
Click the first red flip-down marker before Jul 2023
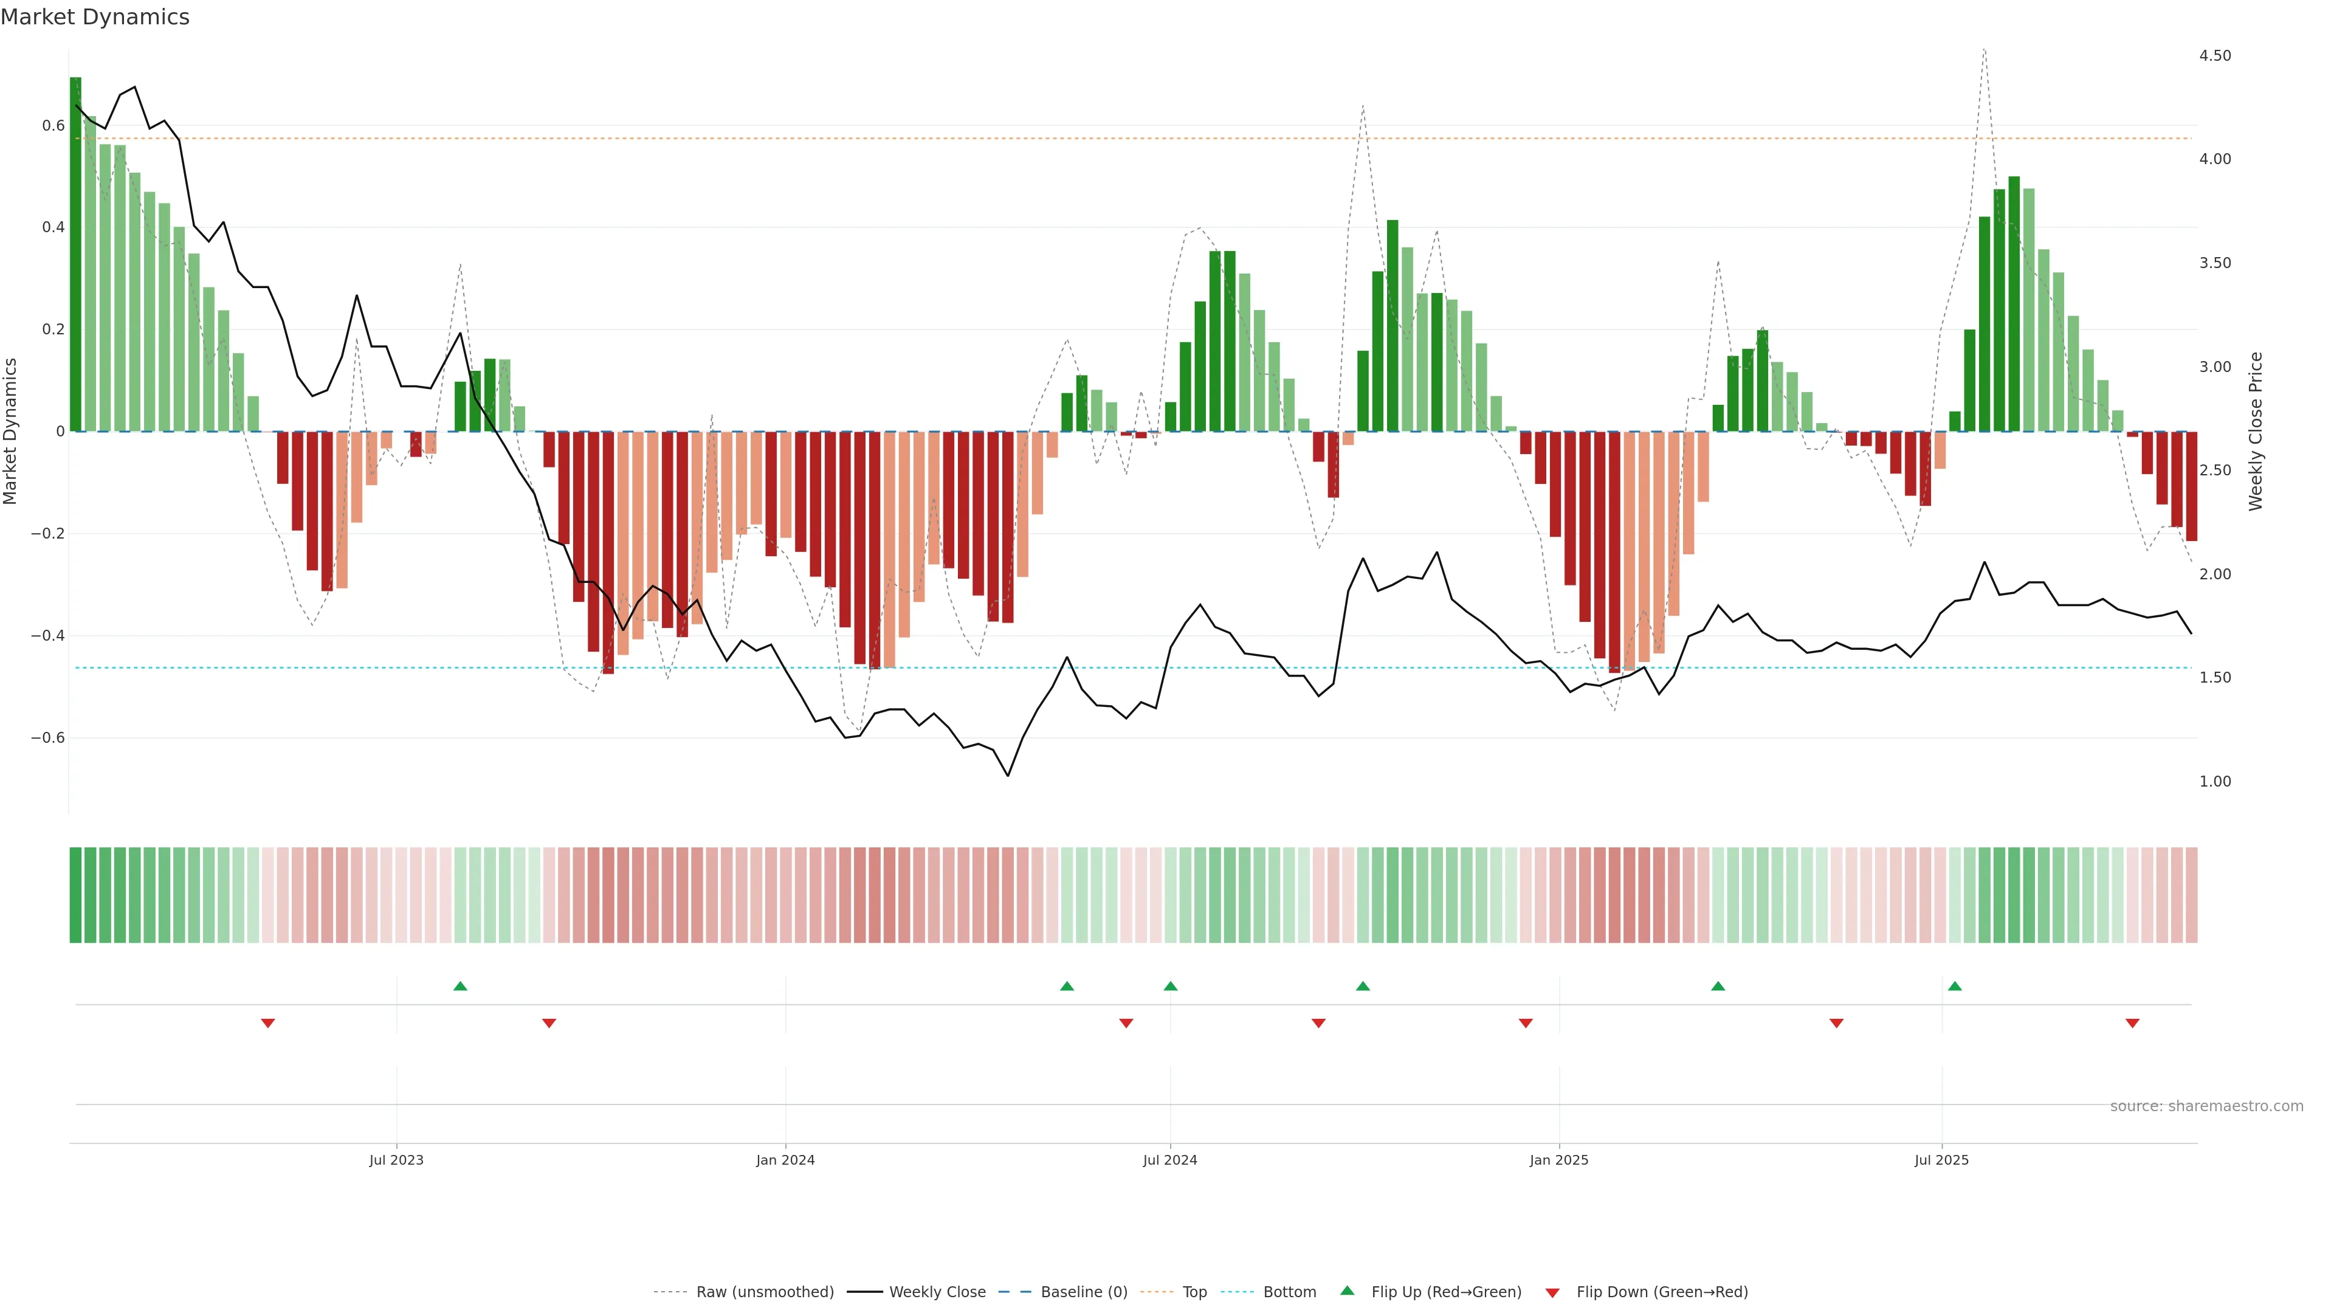click(268, 1023)
